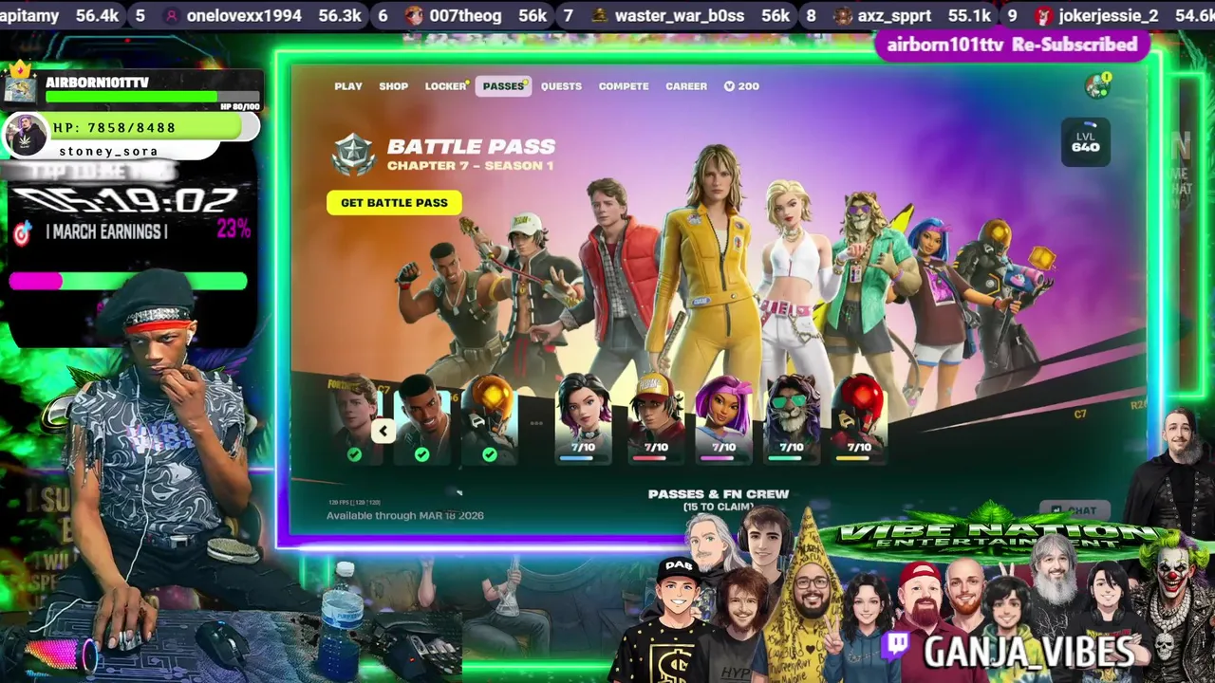The height and width of the screenshot is (683, 1215).
Task: Click the clown avatar at bottom right
Action: (x=1173, y=606)
